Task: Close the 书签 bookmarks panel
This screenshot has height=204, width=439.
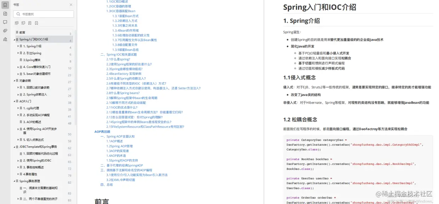Action: pyautogui.click(x=71, y=5)
